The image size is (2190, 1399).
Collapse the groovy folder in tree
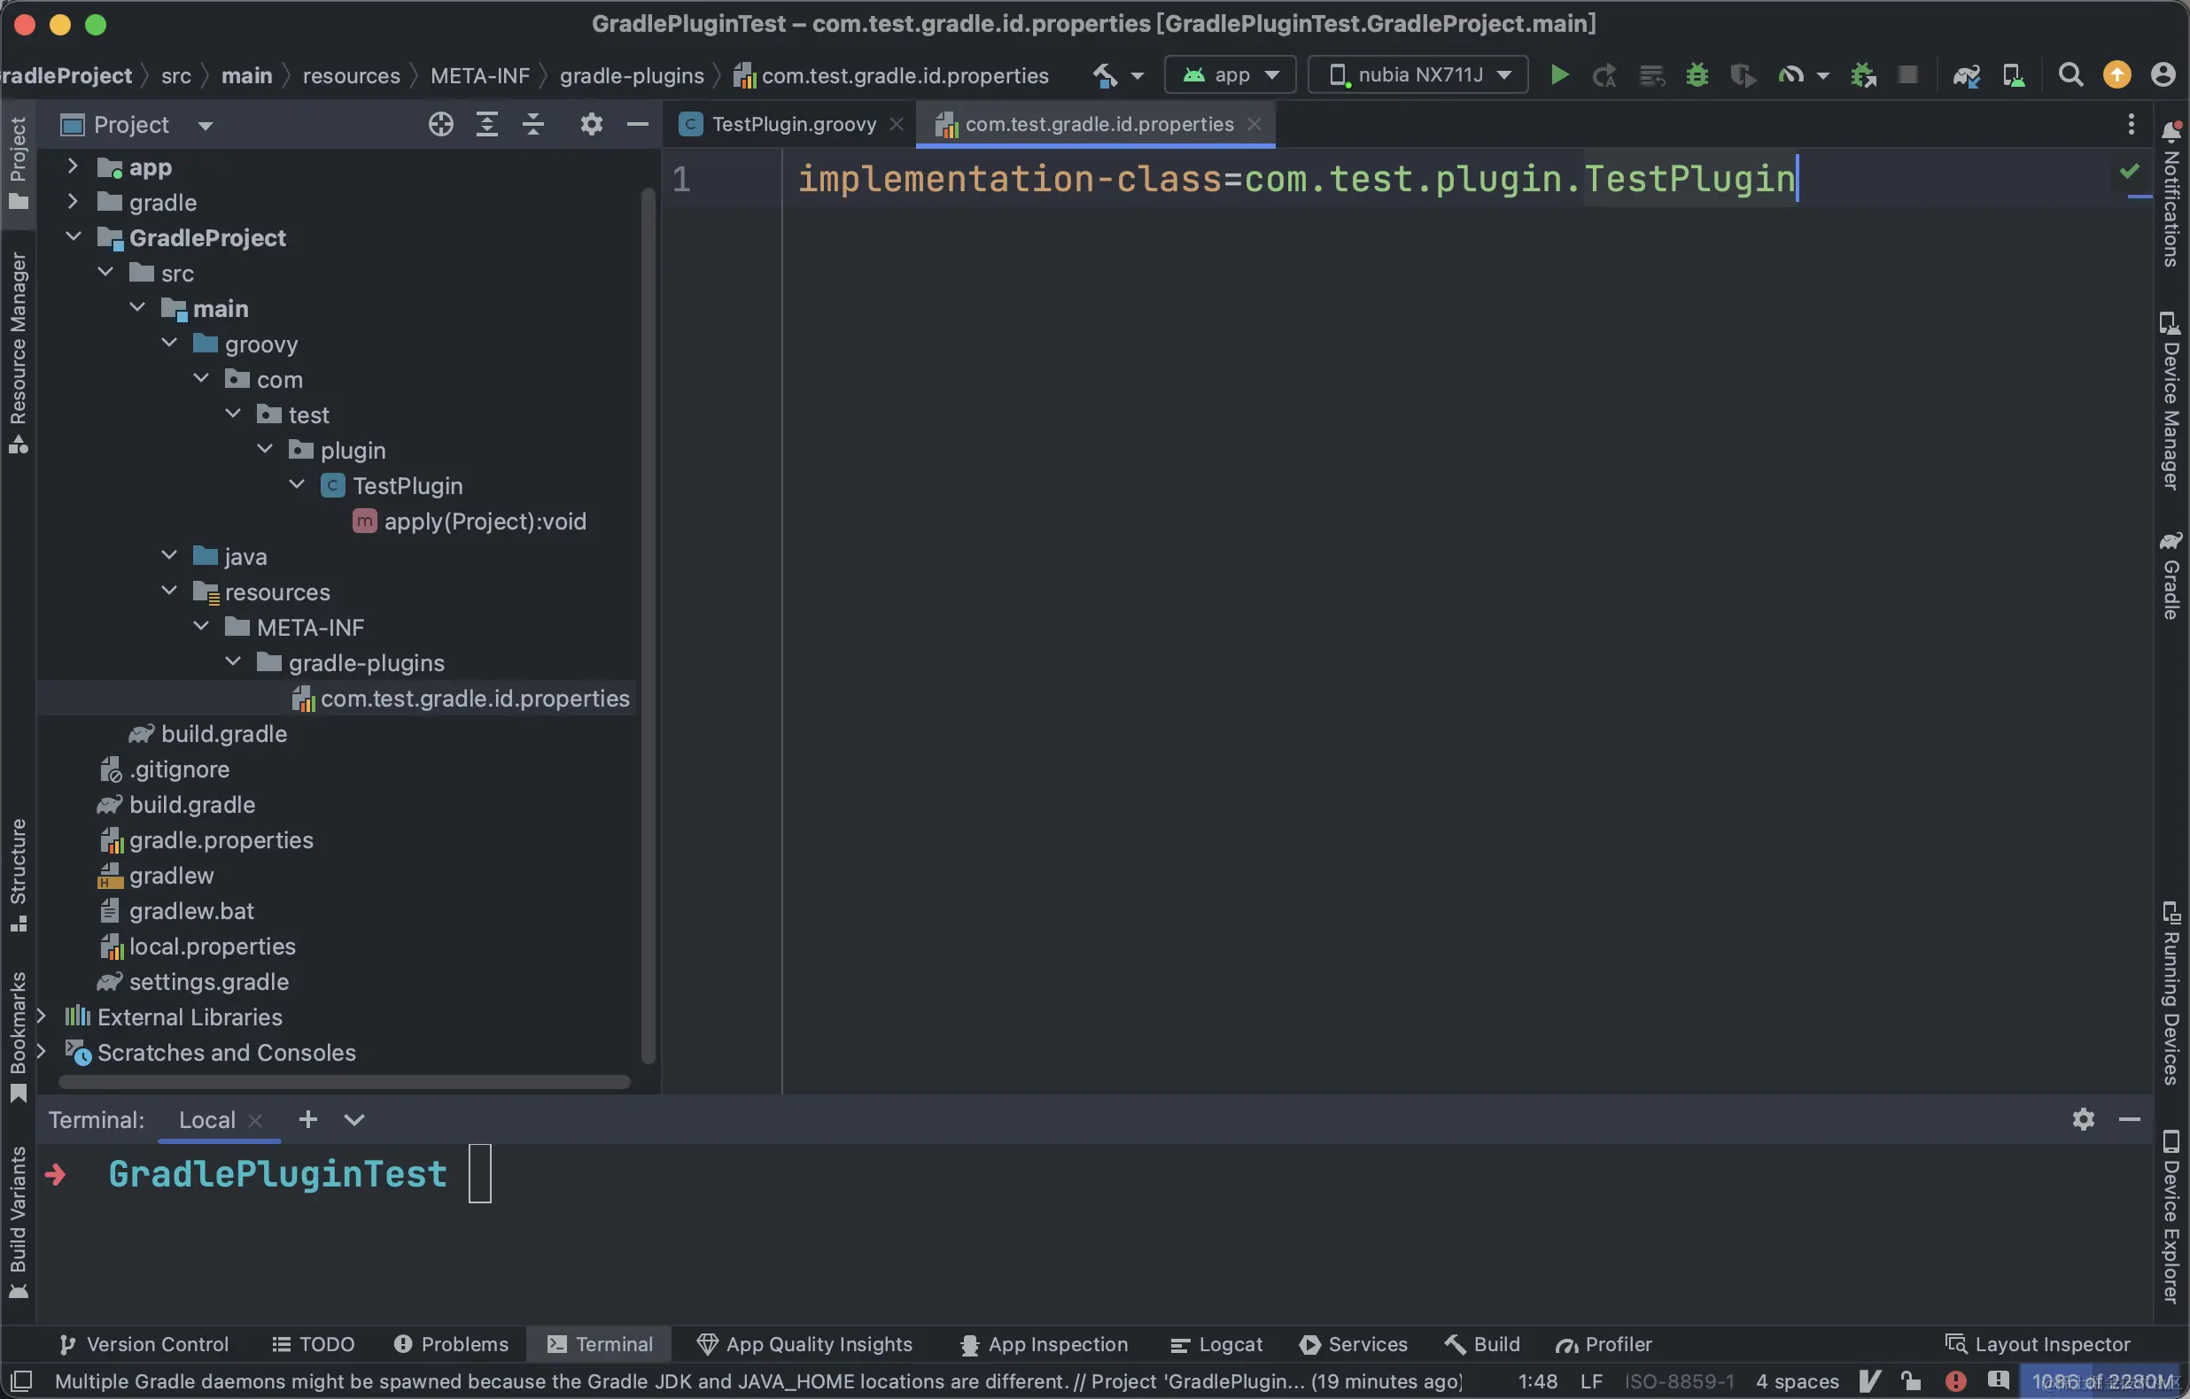click(x=169, y=344)
